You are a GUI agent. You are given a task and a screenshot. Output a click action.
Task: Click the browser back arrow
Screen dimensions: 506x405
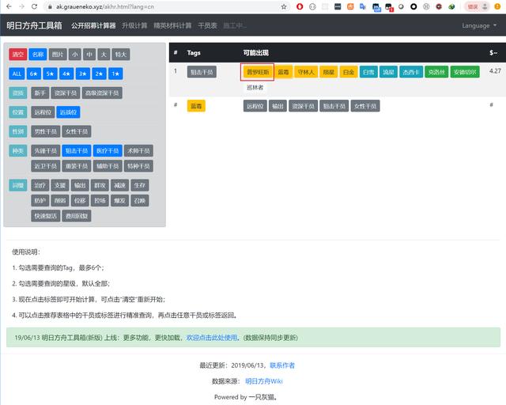[x=6, y=6]
